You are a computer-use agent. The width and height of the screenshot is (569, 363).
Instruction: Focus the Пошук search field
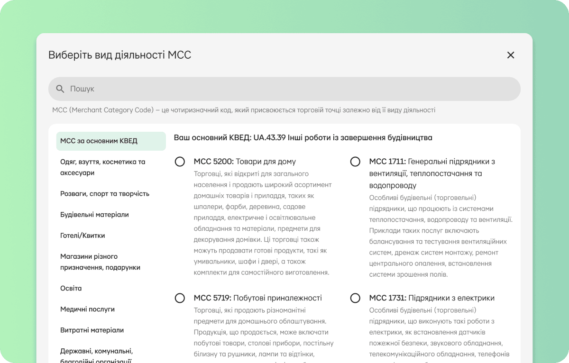click(284, 89)
